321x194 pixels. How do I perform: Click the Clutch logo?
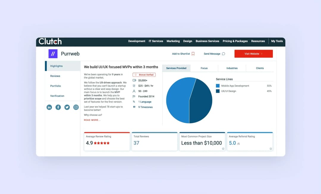(x=50, y=41)
